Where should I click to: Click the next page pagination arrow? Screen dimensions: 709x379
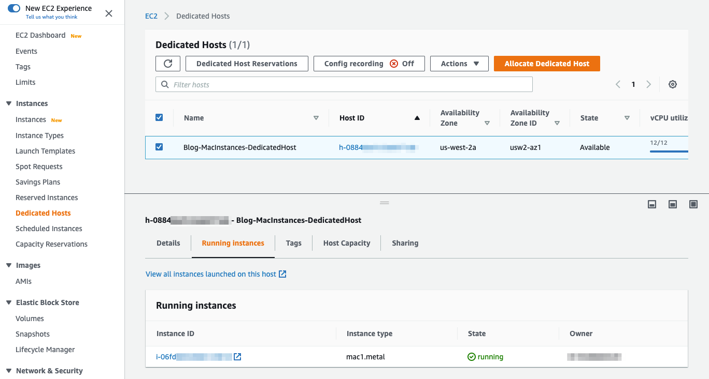649,84
